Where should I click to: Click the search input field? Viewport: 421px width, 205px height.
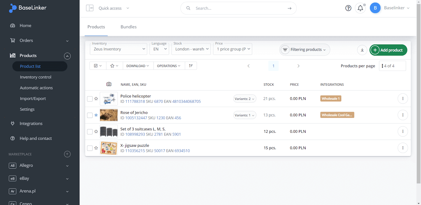pos(239,8)
